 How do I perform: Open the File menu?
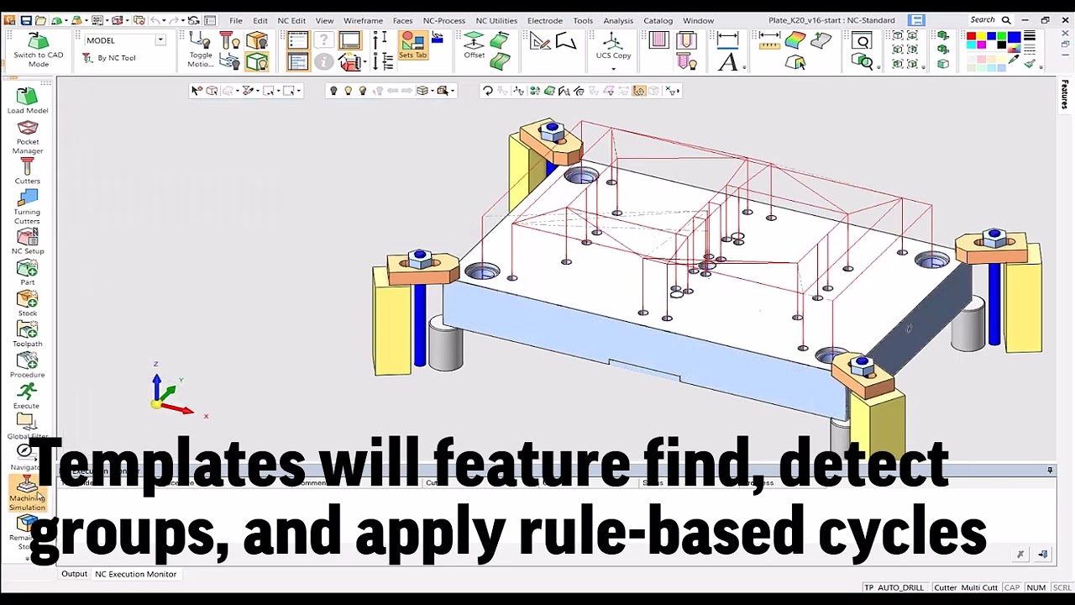[x=236, y=21]
